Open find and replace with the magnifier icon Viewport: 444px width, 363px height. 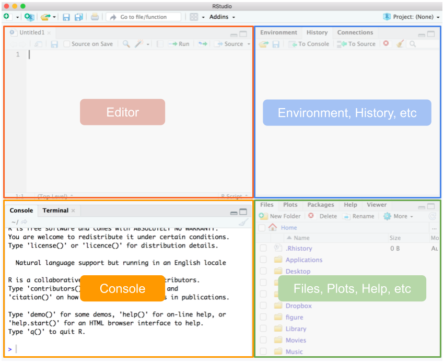click(x=126, y=44)
